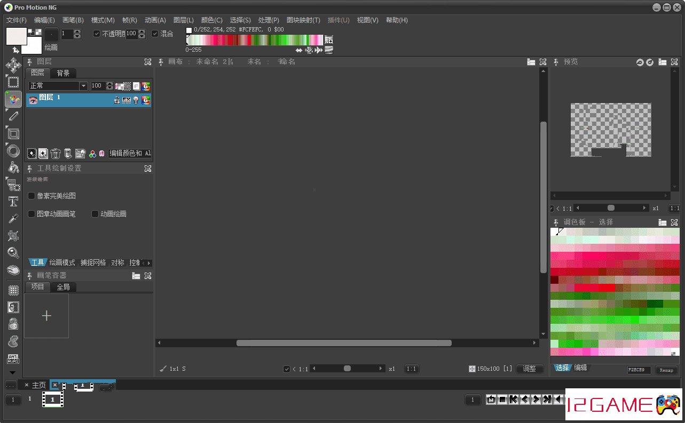Click the RGB color circles icon in layers panel

[x=92, y=154]
